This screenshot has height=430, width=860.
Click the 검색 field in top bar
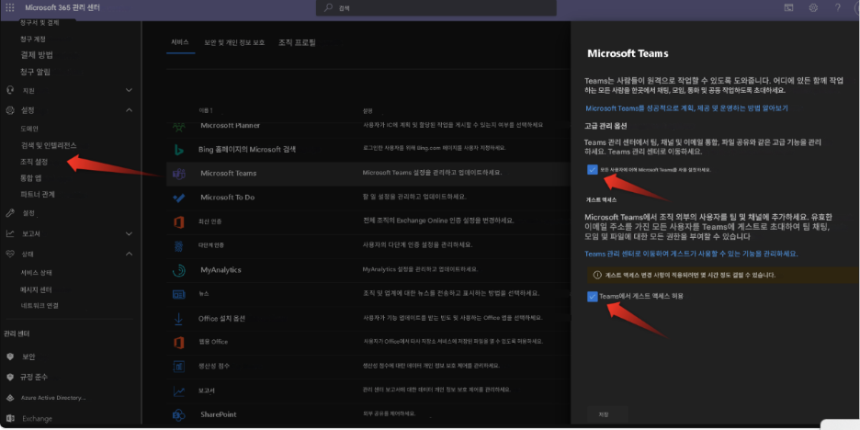pos(436,8)
